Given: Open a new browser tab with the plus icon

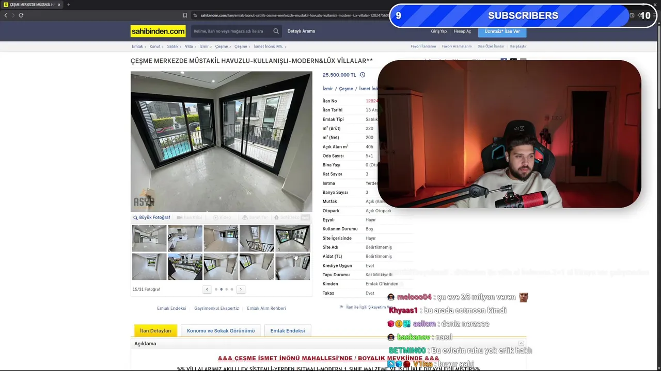Looking at the screenshot, I should click(x=68, y=5).
